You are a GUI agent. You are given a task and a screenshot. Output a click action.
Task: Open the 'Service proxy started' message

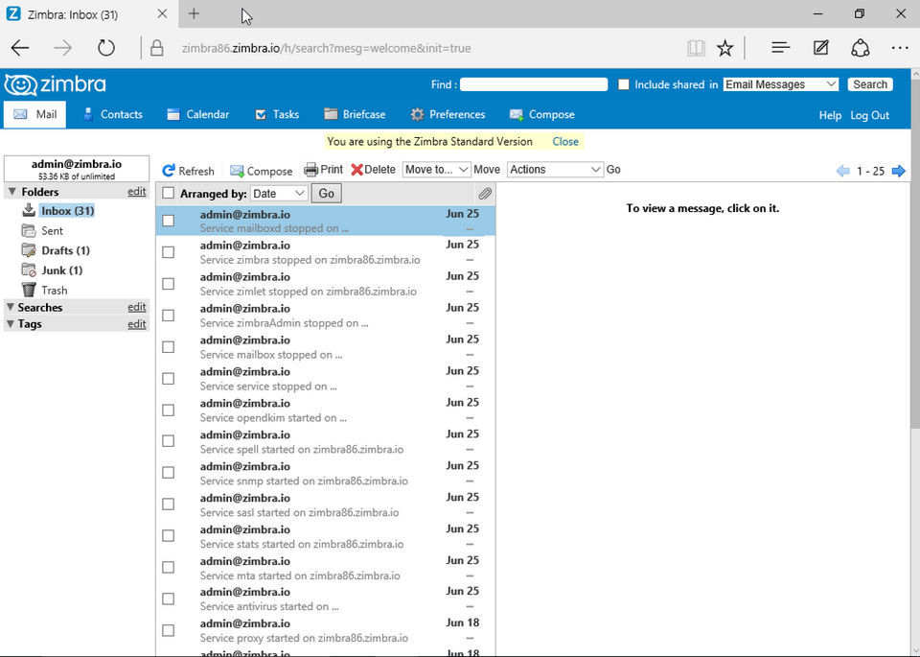coord(326,630)
